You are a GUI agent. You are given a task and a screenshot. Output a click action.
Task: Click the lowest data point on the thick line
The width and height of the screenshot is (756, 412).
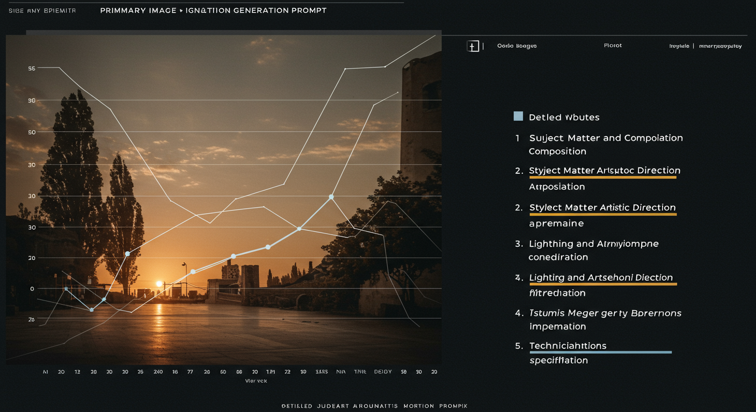(92, 310)
